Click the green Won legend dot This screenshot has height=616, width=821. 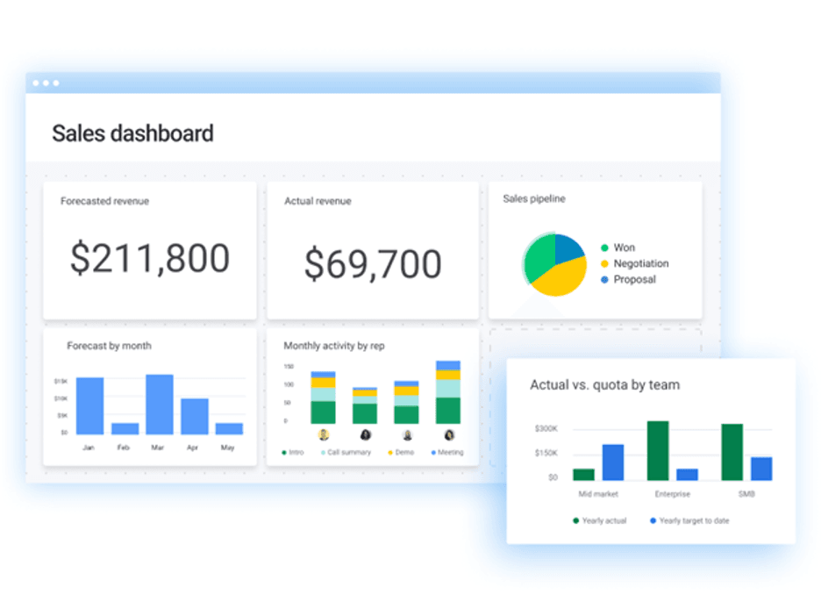[603, 247]
